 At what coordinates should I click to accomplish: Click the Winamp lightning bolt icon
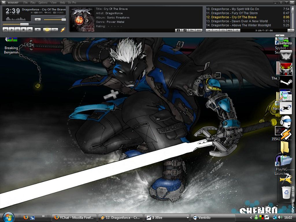pyautogui.click(x=63, y=30)
